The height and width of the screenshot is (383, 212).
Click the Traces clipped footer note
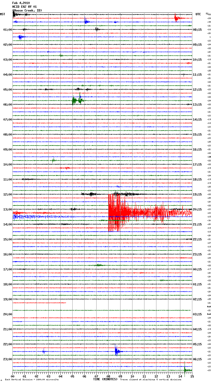pos(151,380)
